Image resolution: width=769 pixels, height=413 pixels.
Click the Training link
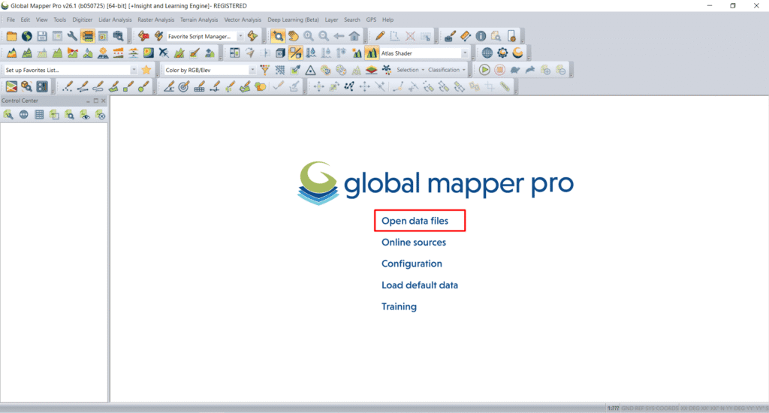[x=400, y=306]
